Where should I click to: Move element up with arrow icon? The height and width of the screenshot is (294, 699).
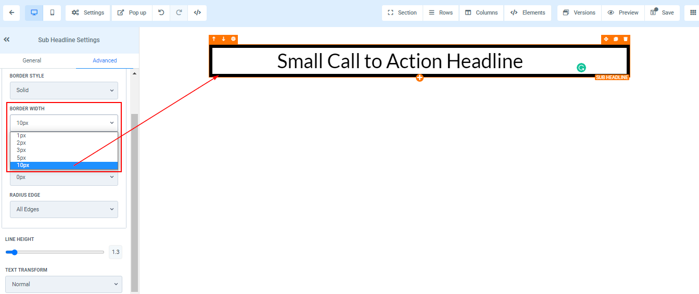(213, 39)
